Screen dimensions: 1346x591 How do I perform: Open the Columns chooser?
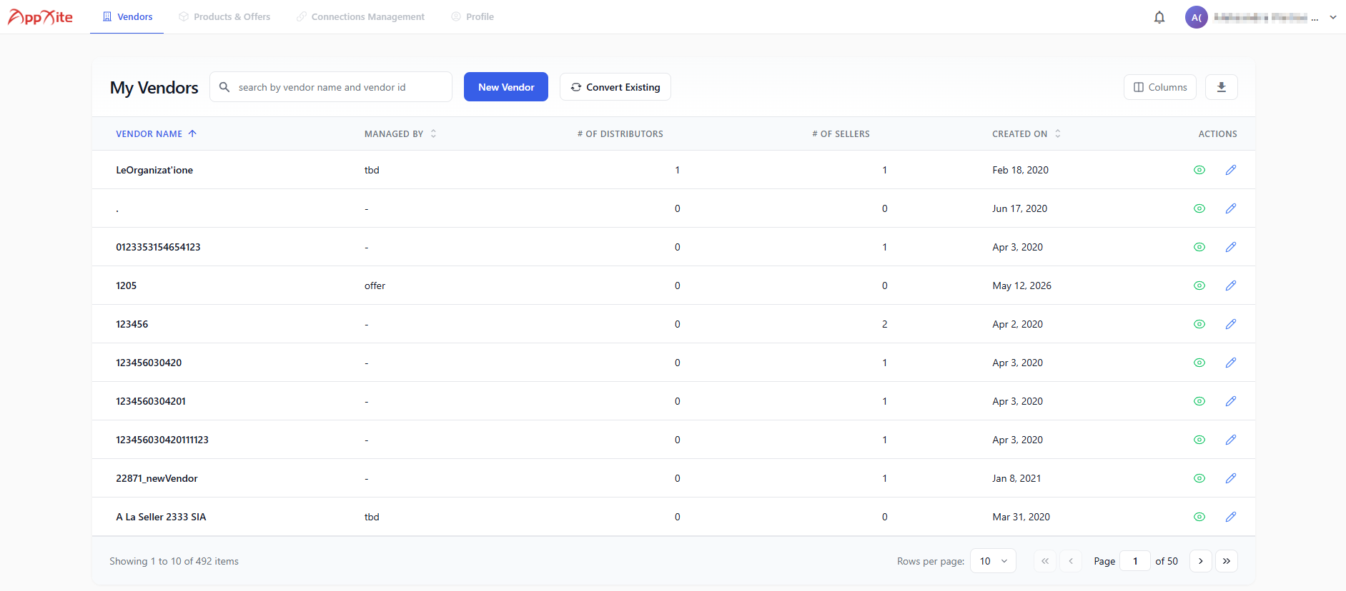[1160, 87]
